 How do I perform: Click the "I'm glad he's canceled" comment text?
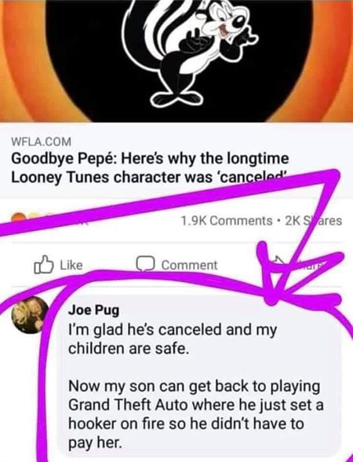tap(173, 339)
